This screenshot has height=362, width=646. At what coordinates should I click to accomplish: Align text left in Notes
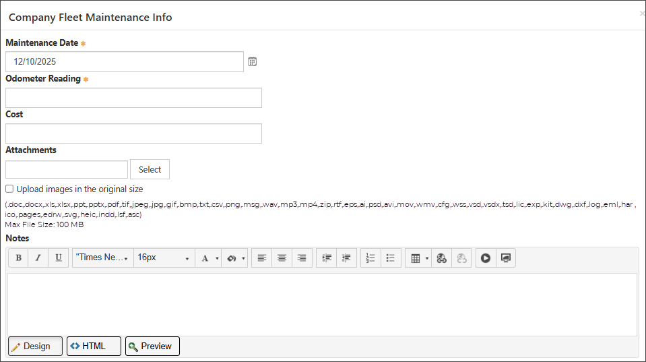261,258
